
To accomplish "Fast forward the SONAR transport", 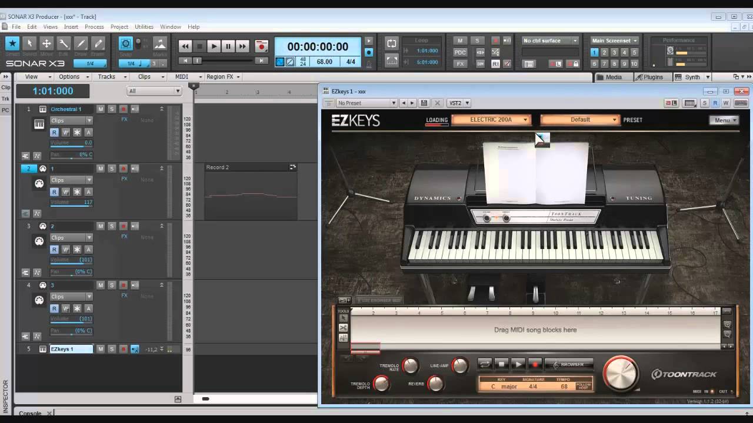I will (x=242, y=46).
